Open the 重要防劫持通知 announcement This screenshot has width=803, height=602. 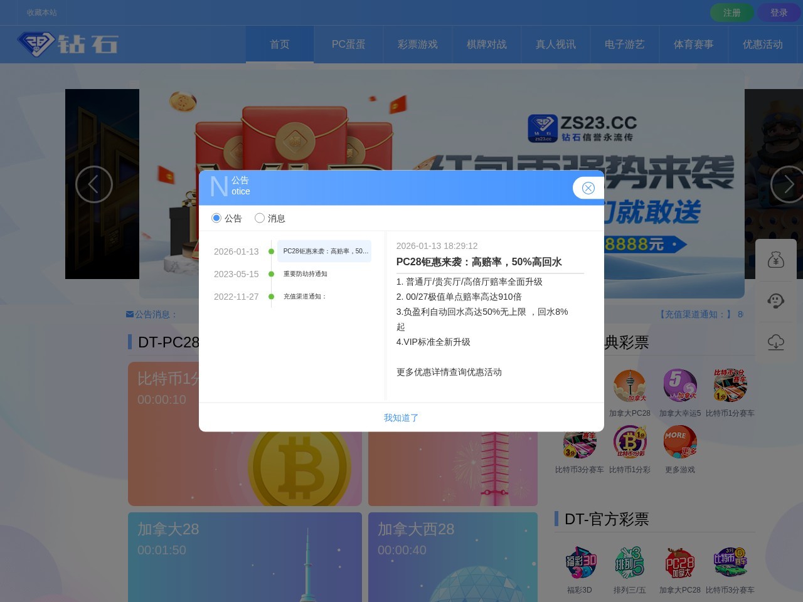point(306,274)
